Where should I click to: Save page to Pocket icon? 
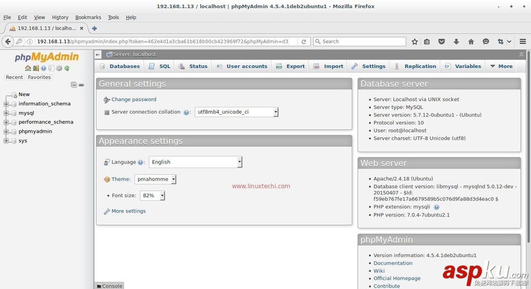click(x=441, y=42)
